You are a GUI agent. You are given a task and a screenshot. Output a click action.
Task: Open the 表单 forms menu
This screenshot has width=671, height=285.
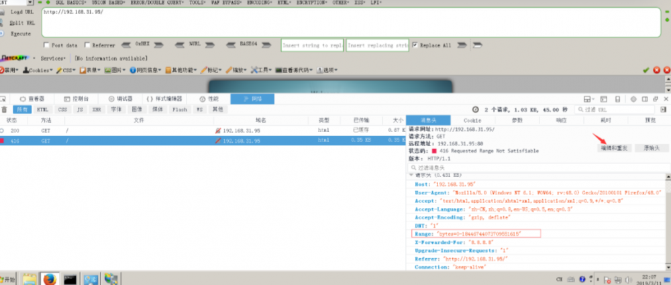pos(90,70)
